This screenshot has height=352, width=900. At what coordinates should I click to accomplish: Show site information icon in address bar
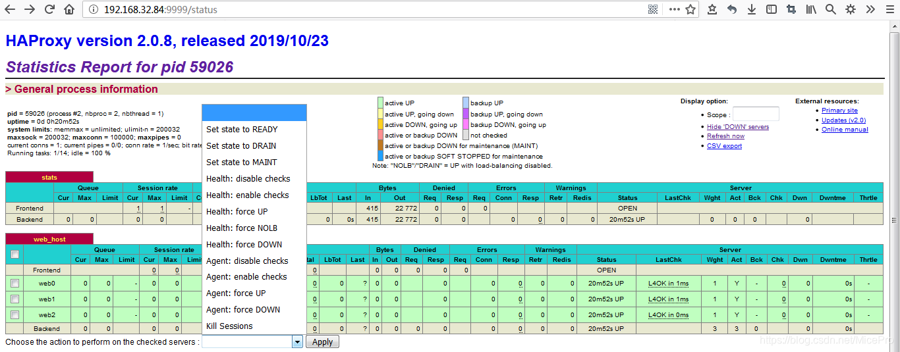tap(93, 10)
